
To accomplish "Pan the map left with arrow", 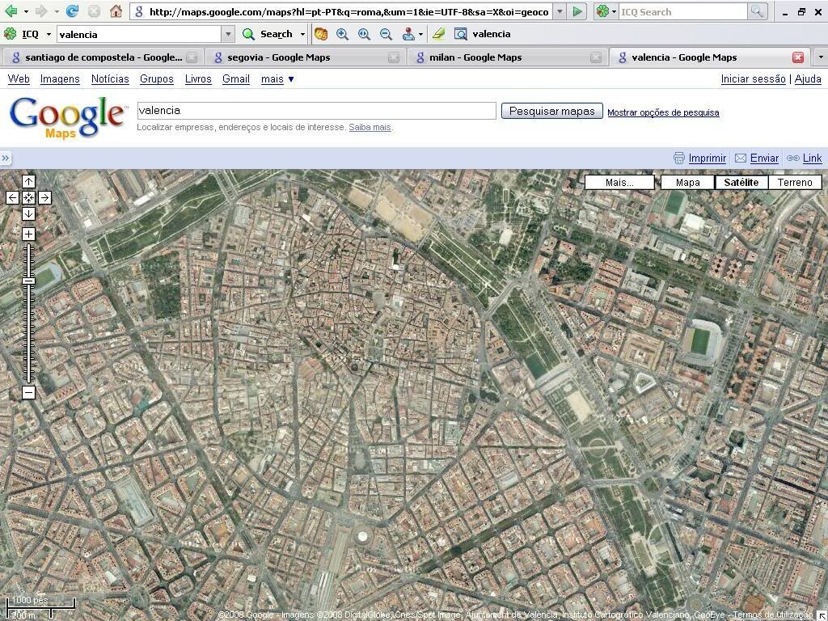I will pyautogui.click(x=12, y=197).
